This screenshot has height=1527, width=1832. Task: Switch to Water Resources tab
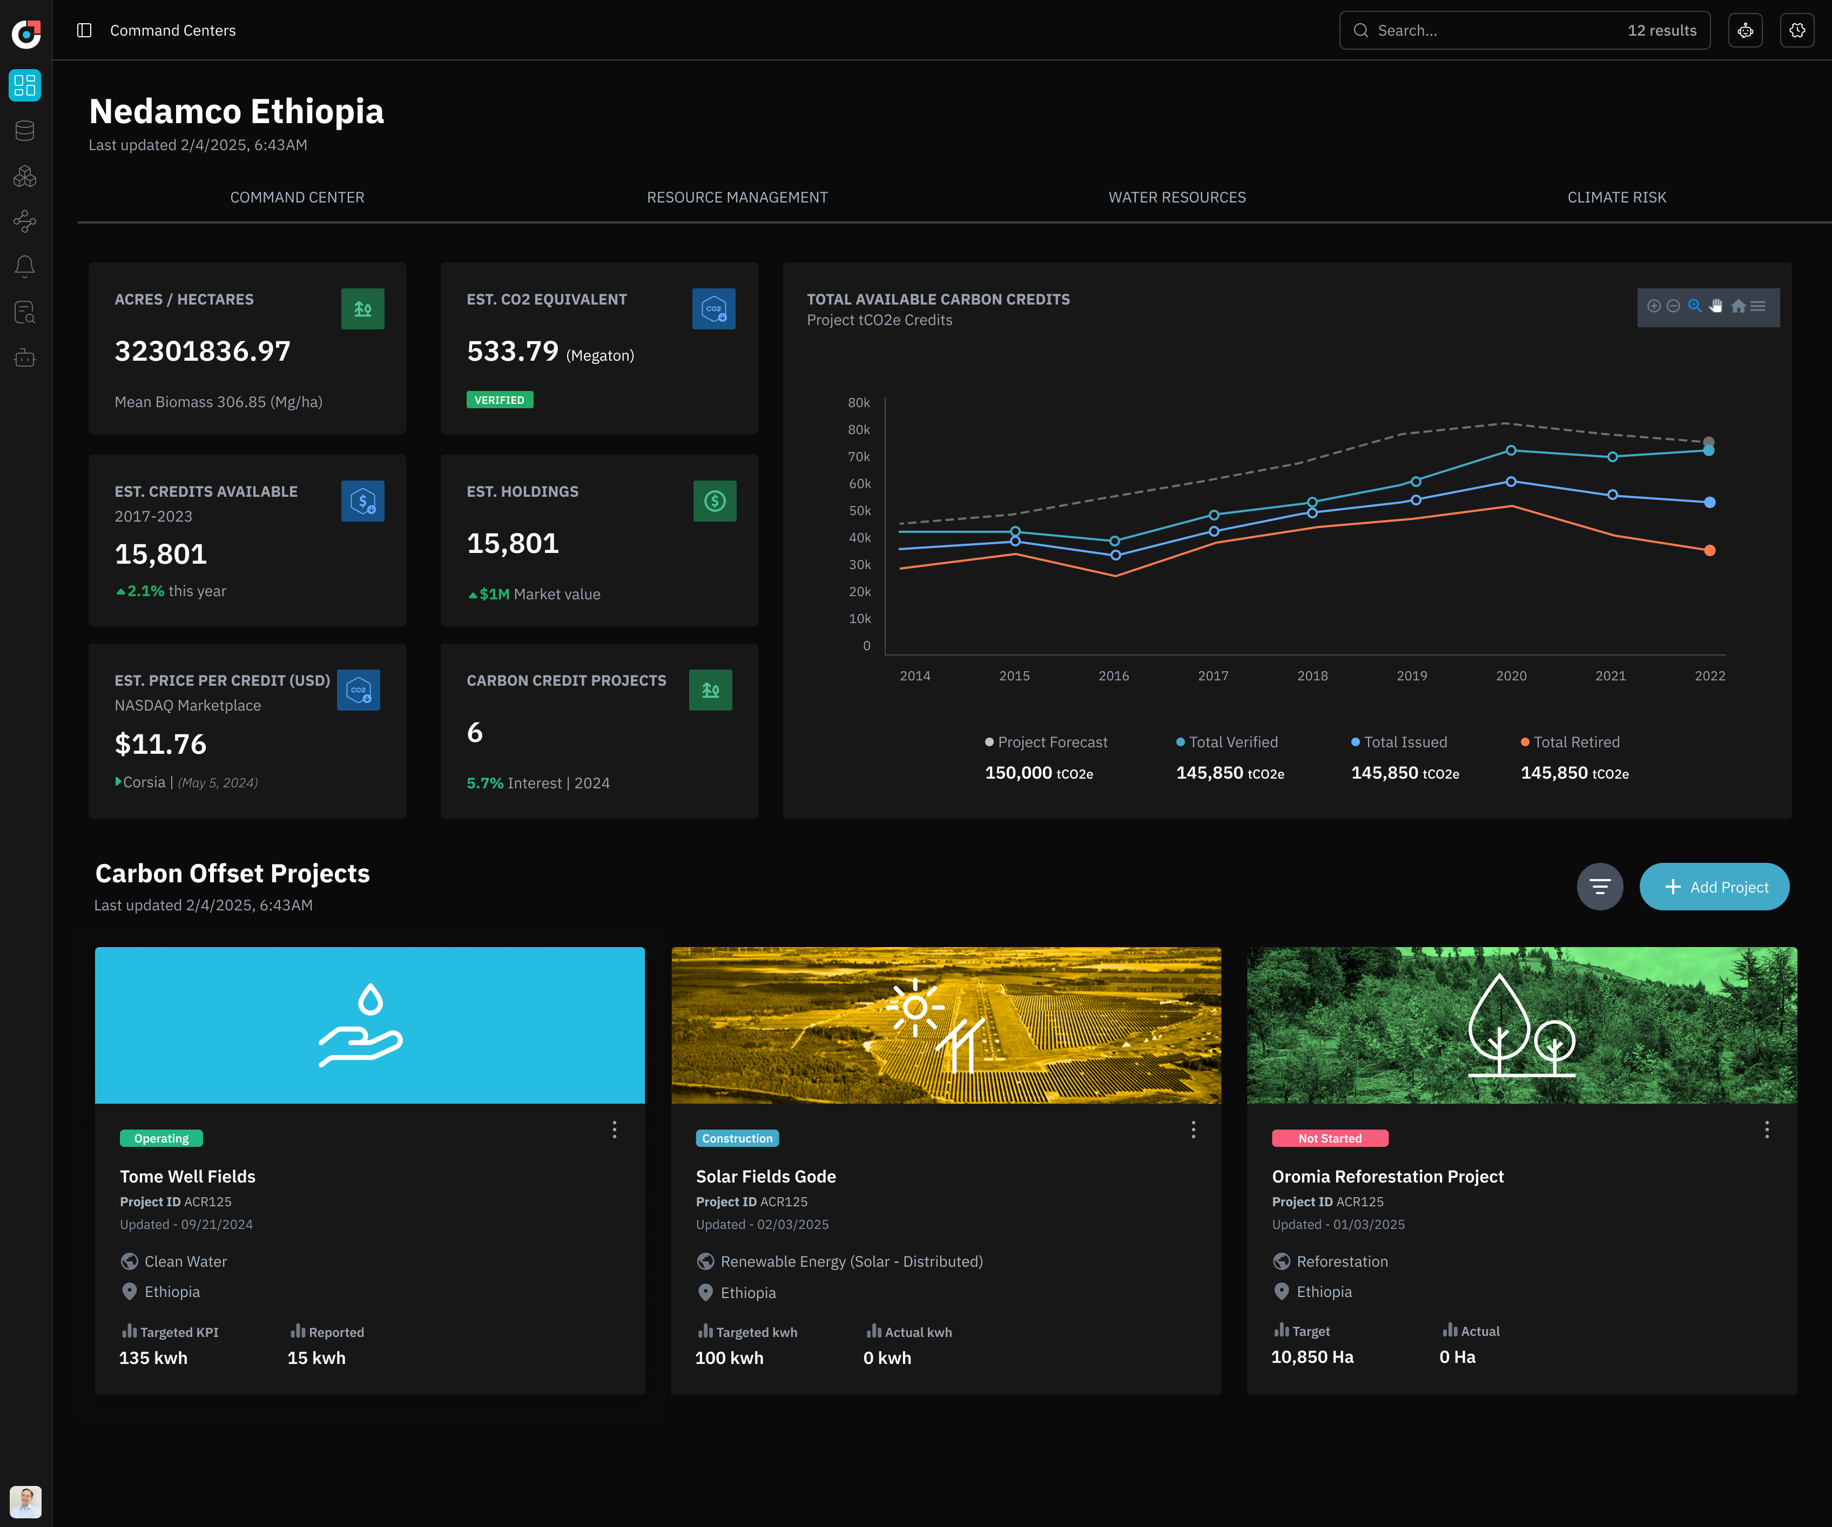(x=1177, y=197)
